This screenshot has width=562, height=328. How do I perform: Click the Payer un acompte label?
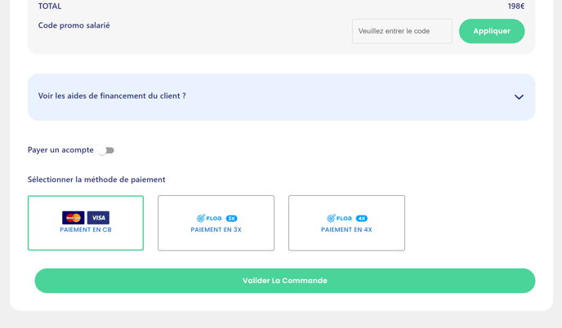(60, 150)
